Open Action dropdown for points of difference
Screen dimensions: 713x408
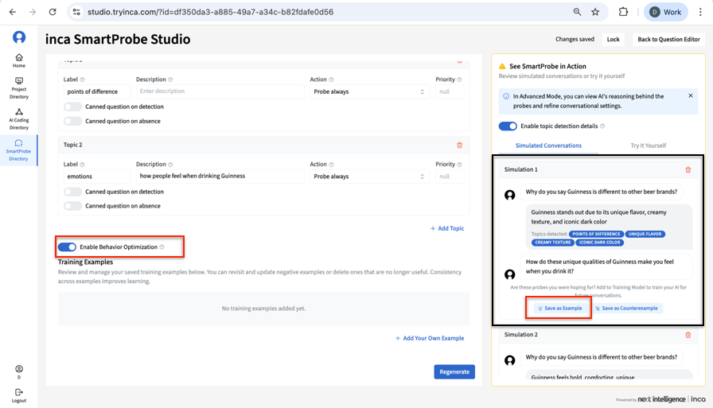368,91
